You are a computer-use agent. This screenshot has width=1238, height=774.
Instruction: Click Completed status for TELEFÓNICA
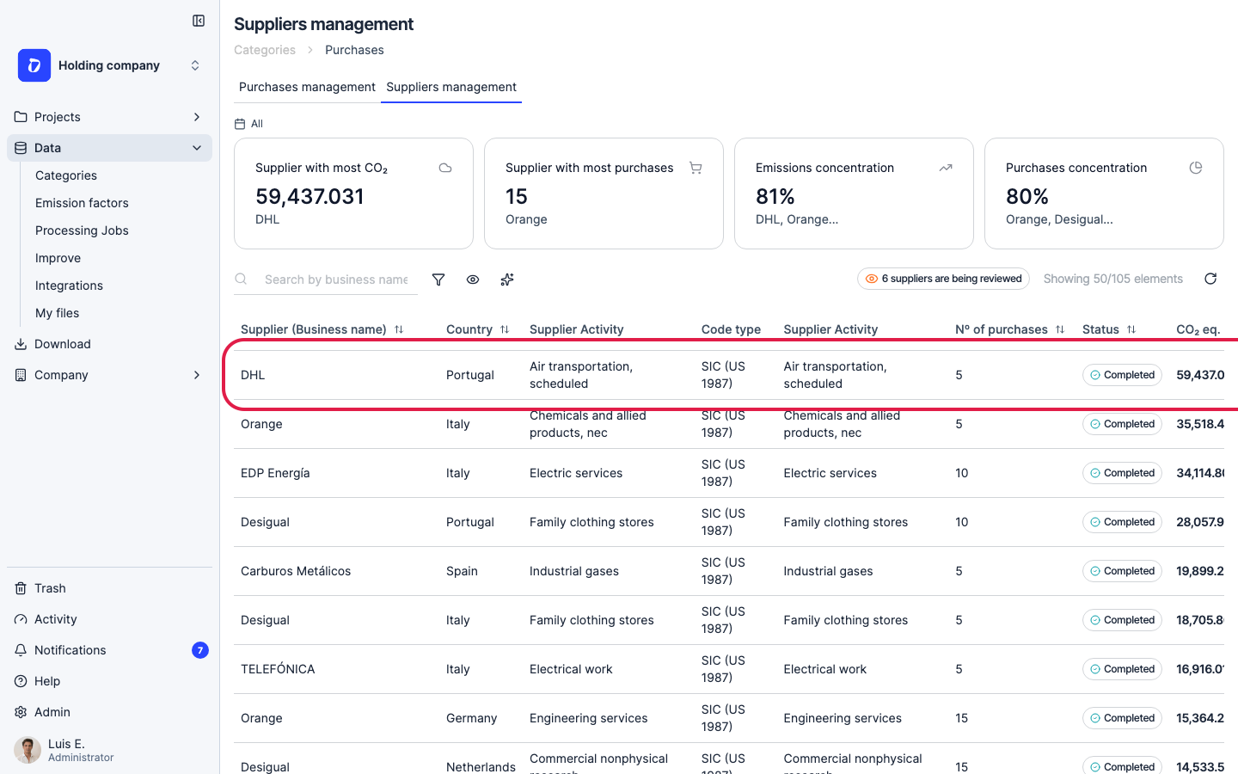1122,669
